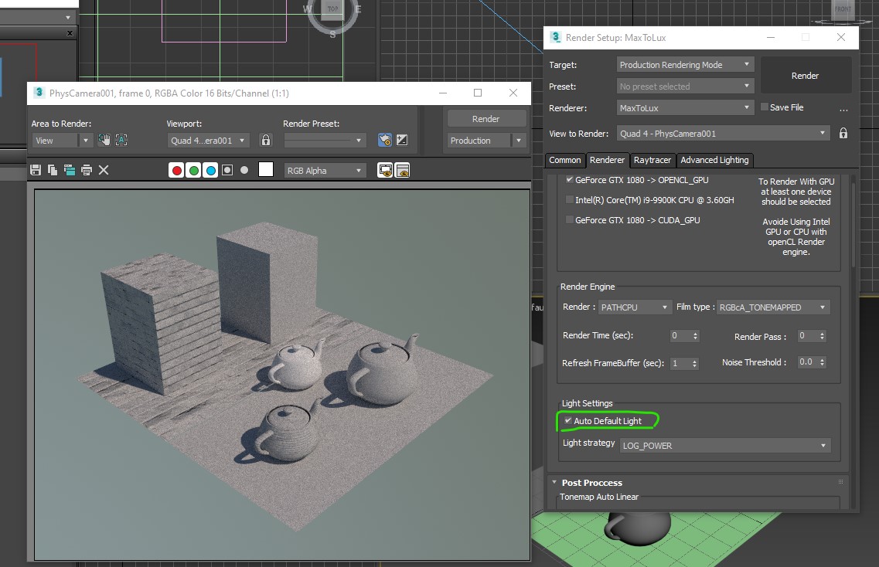Screen dimensions: 879x567
Task: Click the Clone Rendered Frame Window icon
Action: (x=69, y=170)
